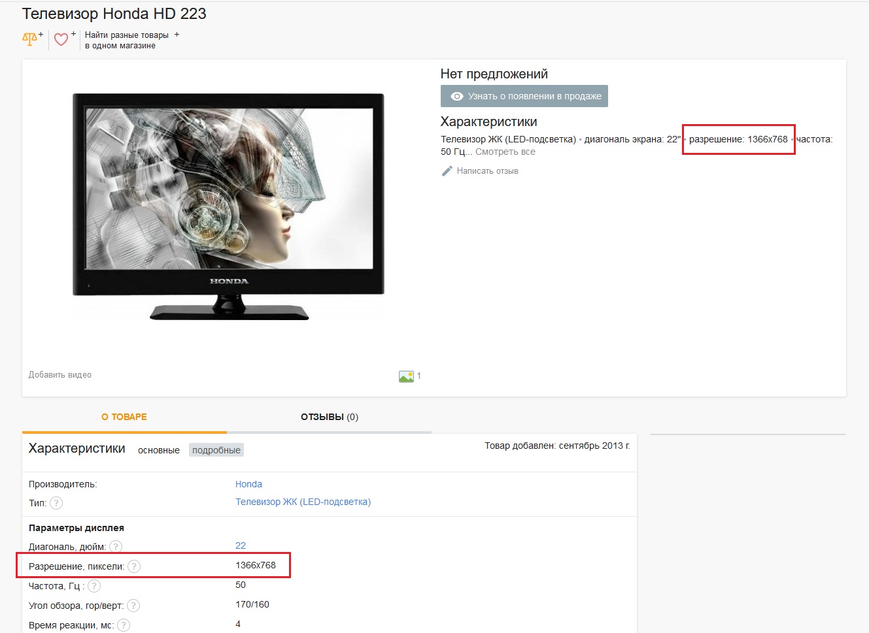
Task: Open the photo gallery image icon
Action: pos(406,376)
